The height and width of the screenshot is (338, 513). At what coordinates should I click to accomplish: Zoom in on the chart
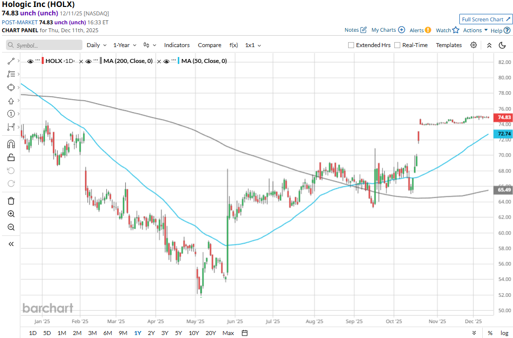[x=11, y=214]
